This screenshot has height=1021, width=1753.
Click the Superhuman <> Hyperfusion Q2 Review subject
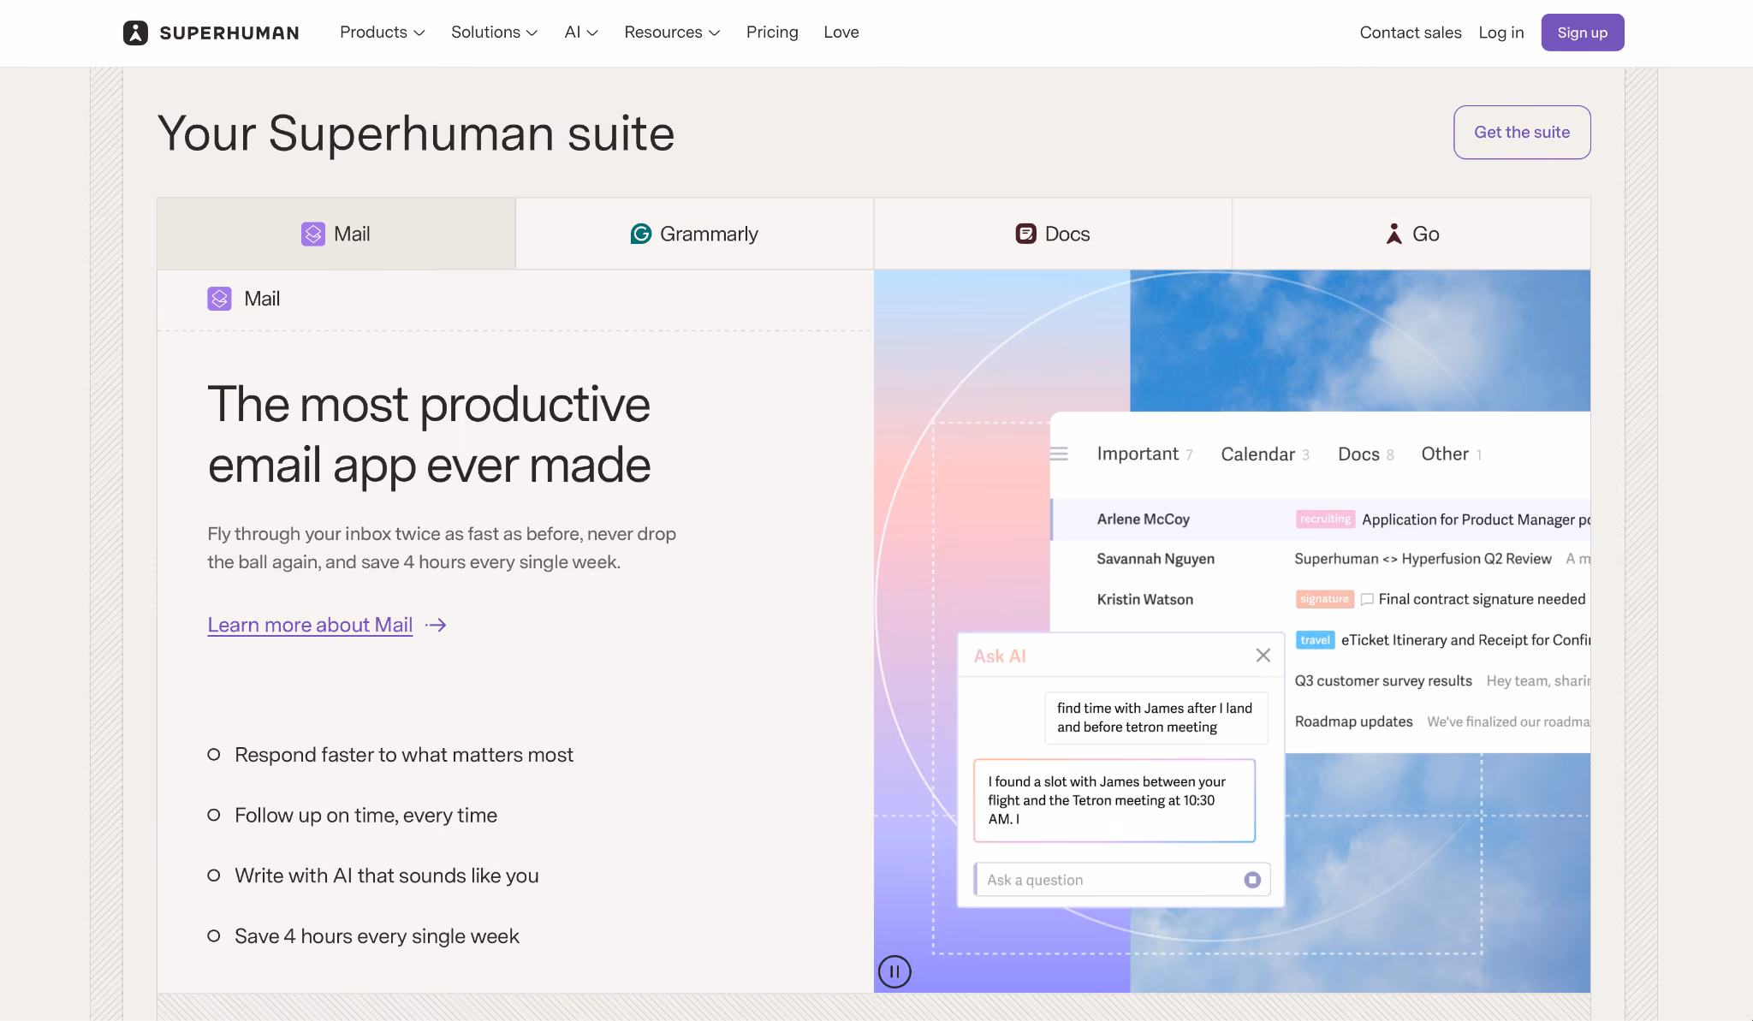(x=1423, y=559)
